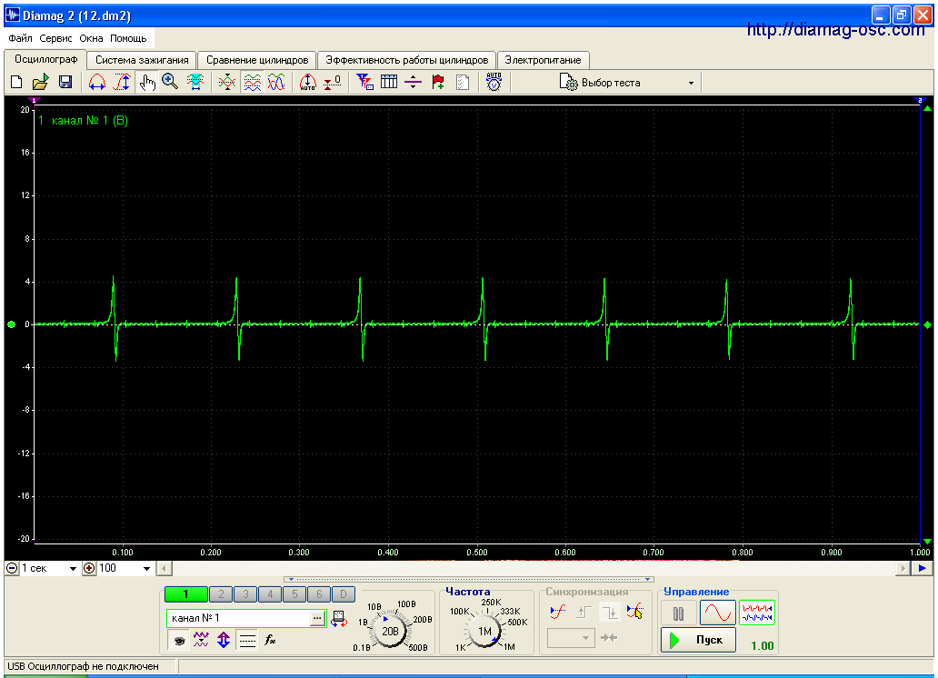Open the synchronization channel combo box
This screenshot has width=938, height=678.
click(x=571, y=638)
